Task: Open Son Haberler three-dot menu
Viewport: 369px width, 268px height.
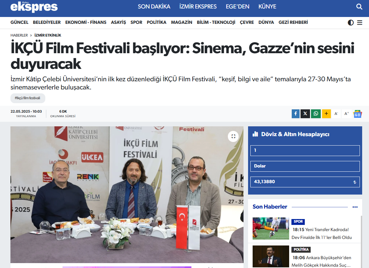Action: 355,207
